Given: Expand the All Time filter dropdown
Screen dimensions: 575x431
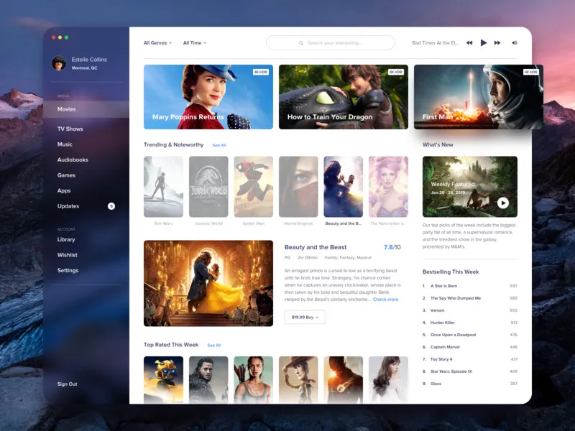Looking at the screenshot, I should pos(195,43).
